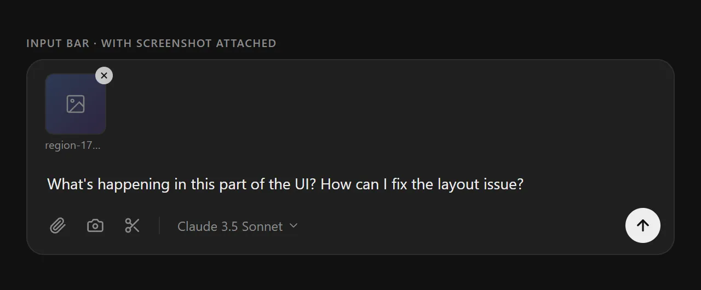Click the paperclip attach file icon
Screen dimensions: 701x290
tap(58, 225)
